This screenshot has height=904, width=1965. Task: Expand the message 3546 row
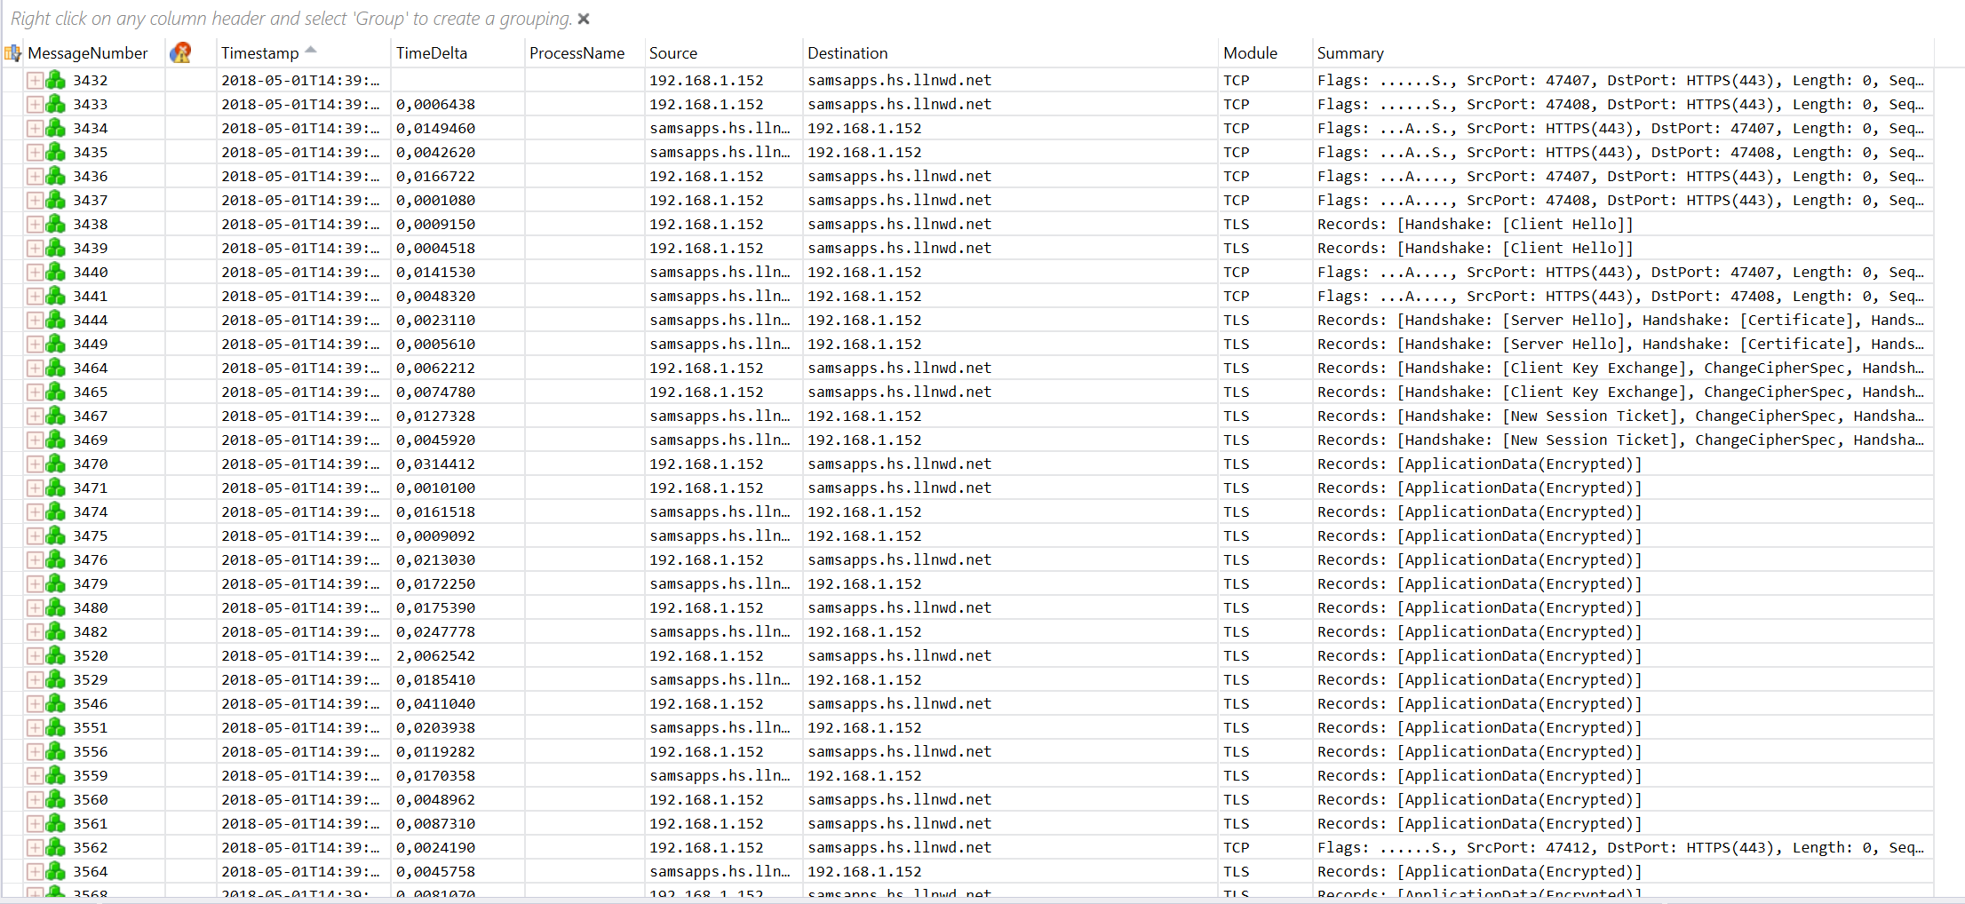(35, 703)
